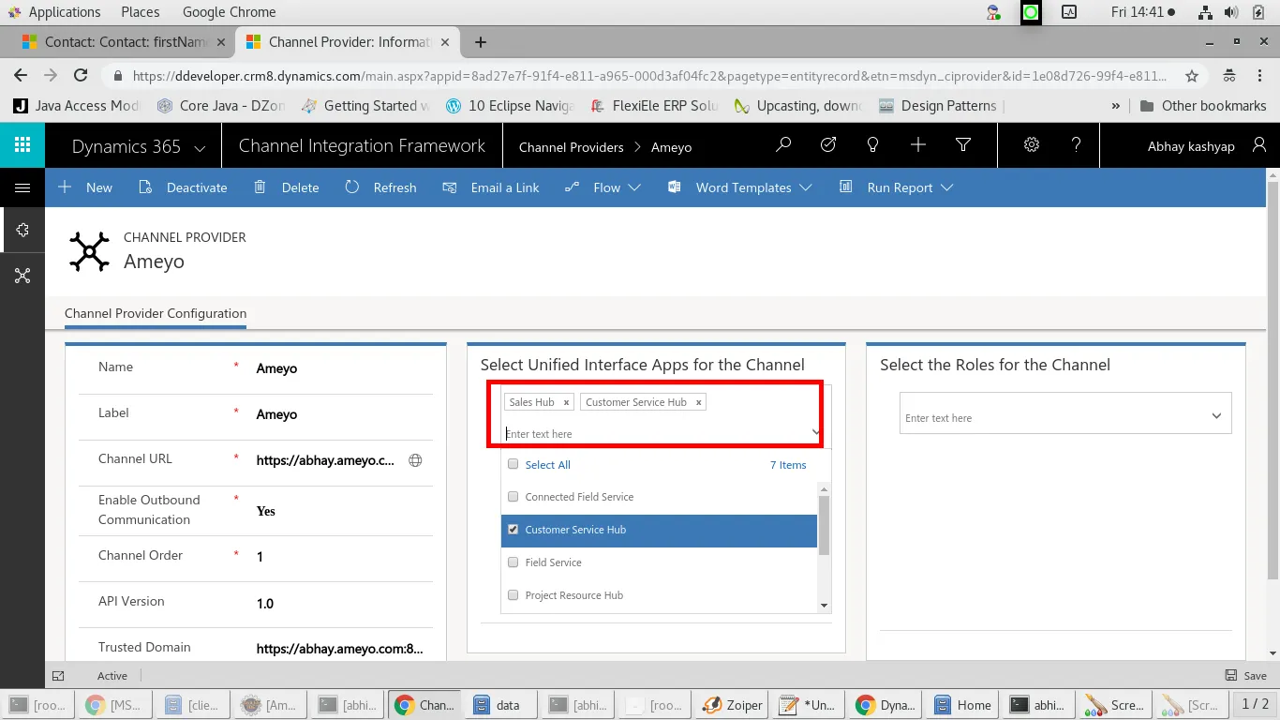
Task: Click the Help question mark icon
Action: coord(1077,145)
